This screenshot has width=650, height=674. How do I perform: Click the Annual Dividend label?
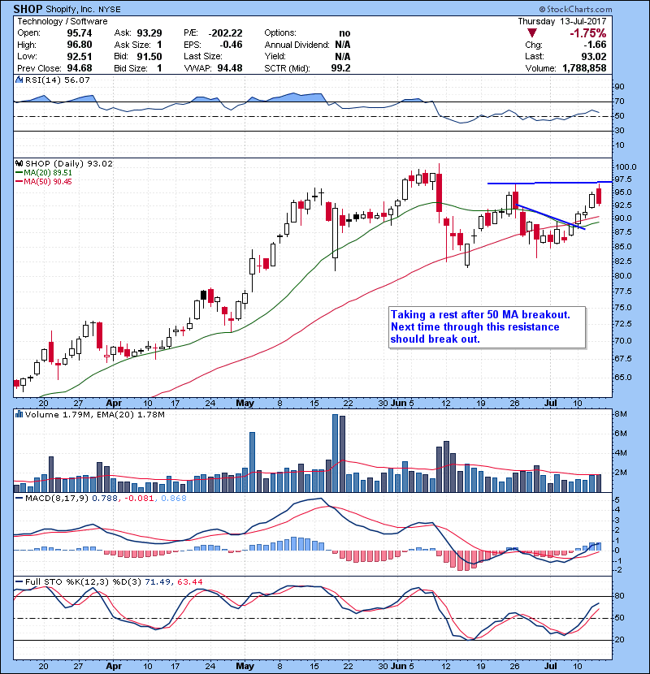297,45
